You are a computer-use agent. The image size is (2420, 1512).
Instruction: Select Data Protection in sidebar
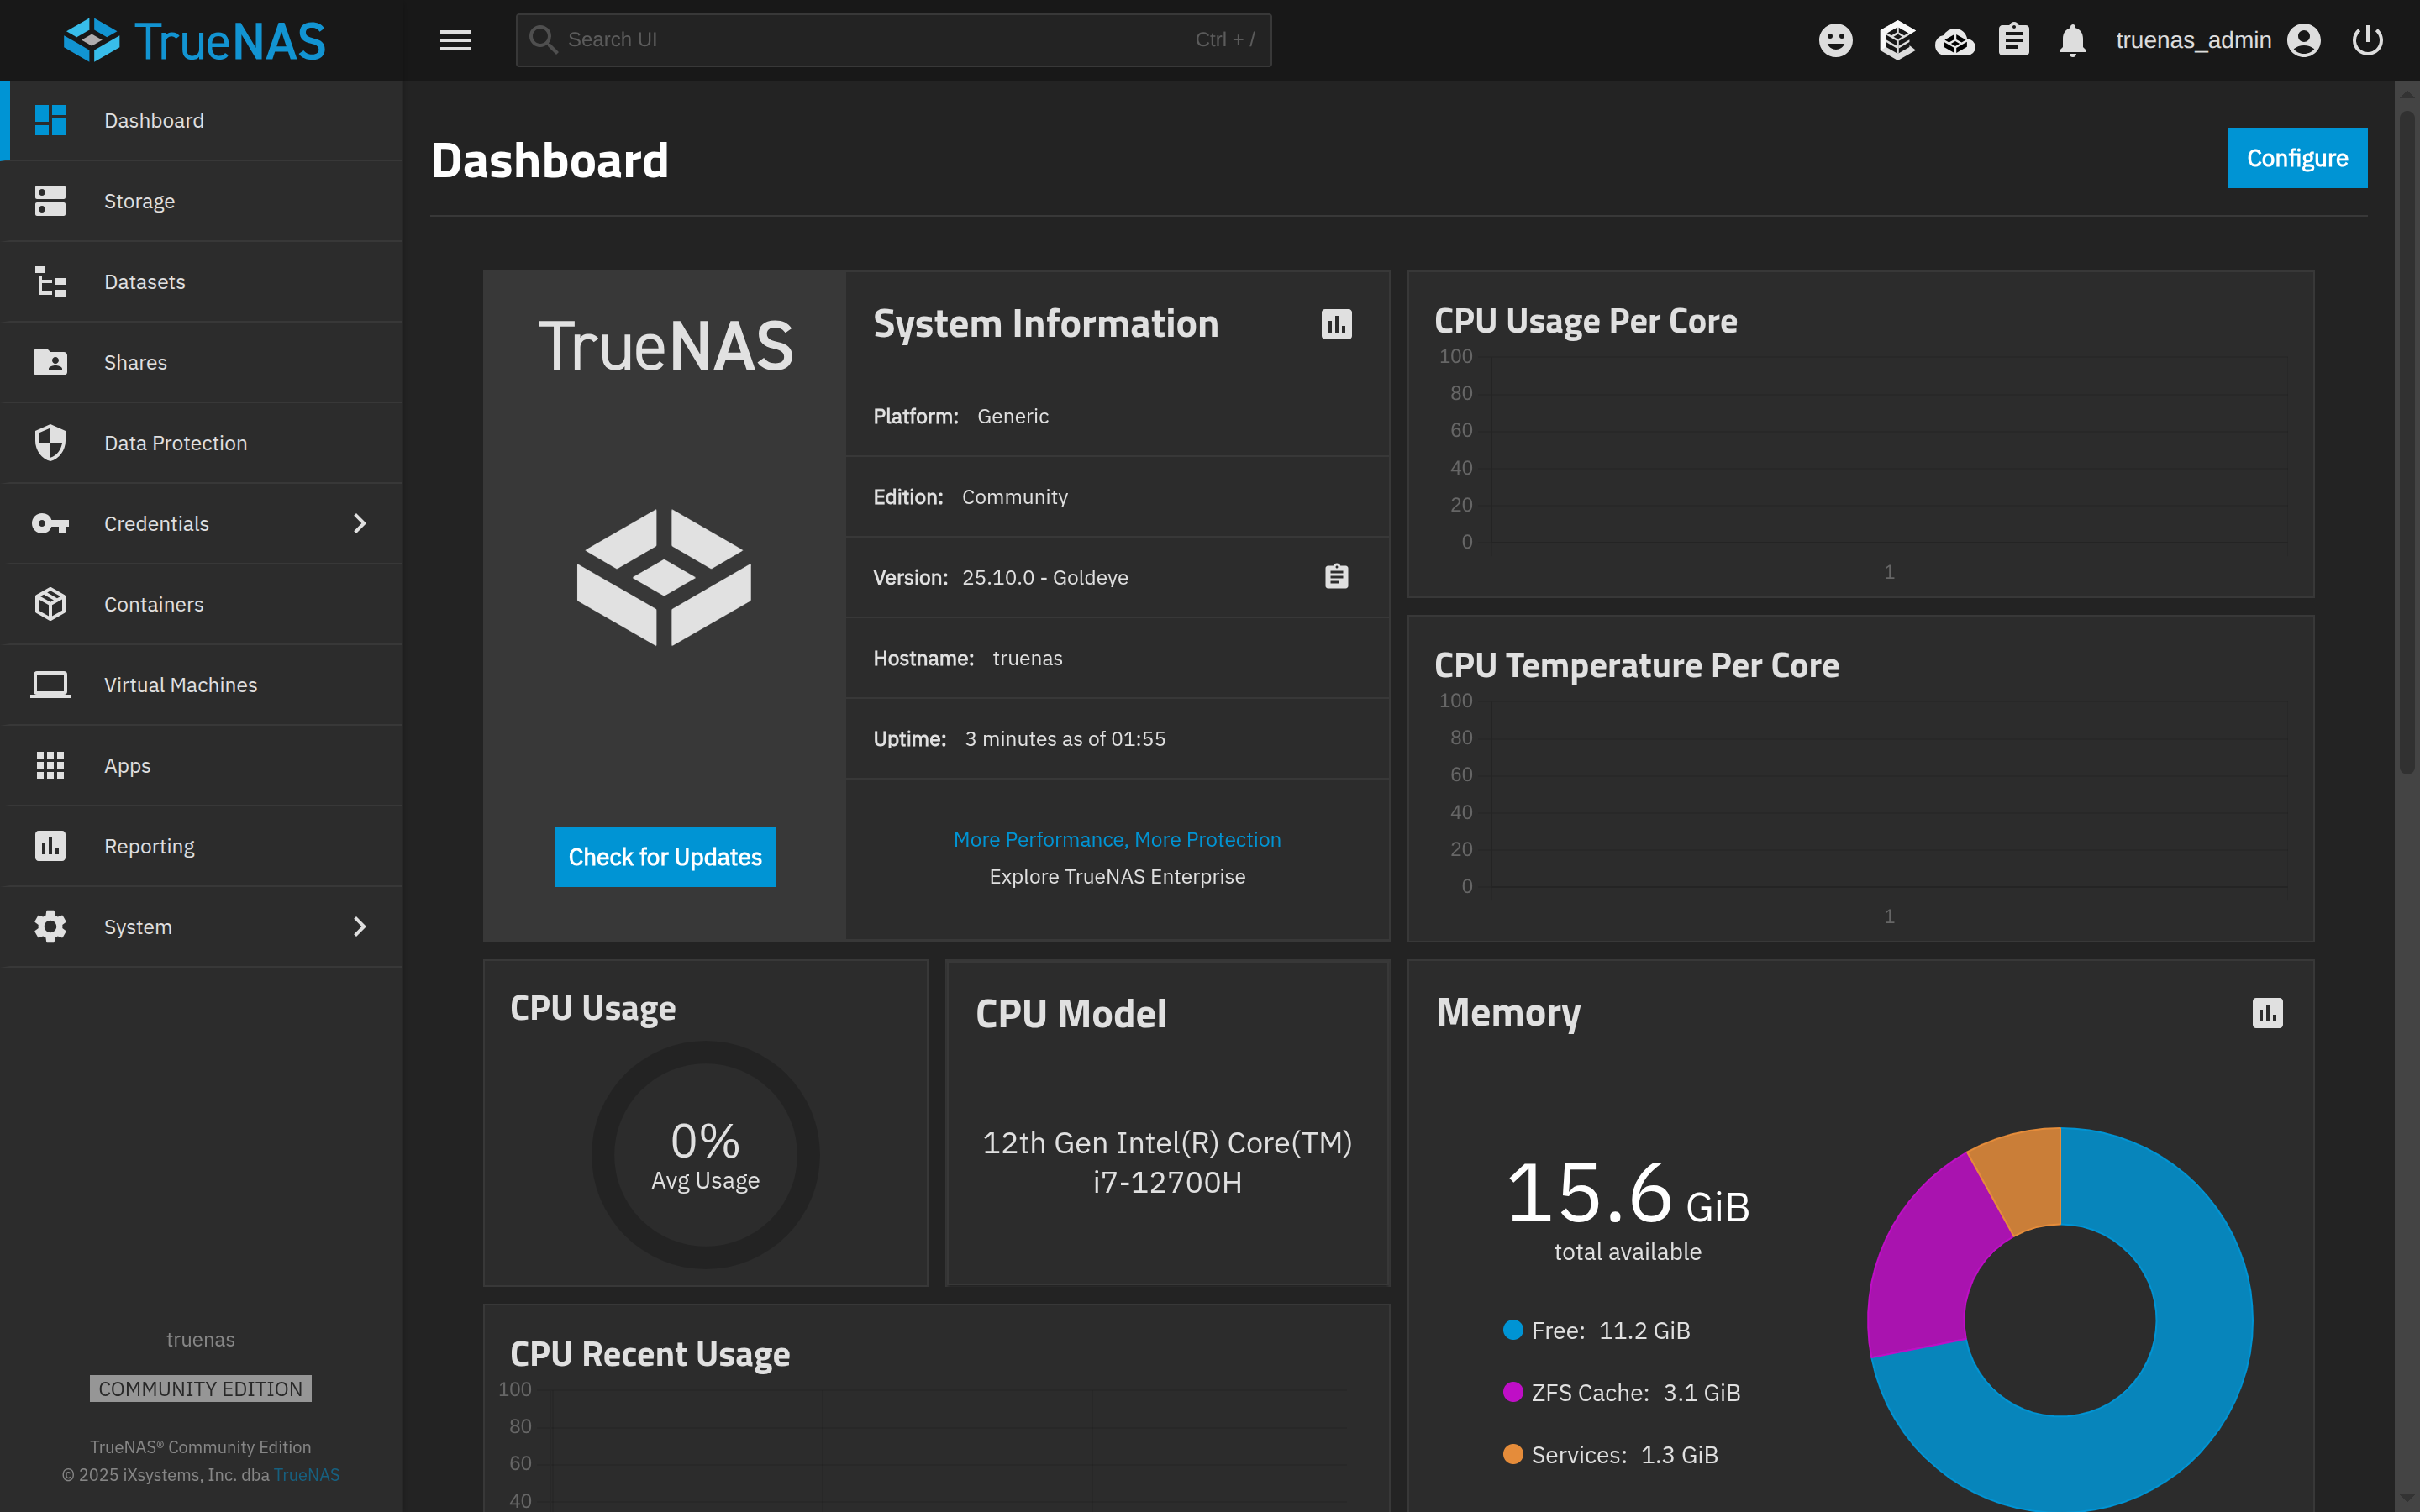(202, 443)
